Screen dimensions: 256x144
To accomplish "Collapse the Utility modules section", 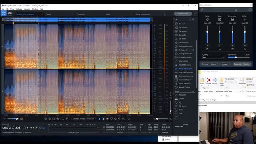I will click(x=185, y=91).
